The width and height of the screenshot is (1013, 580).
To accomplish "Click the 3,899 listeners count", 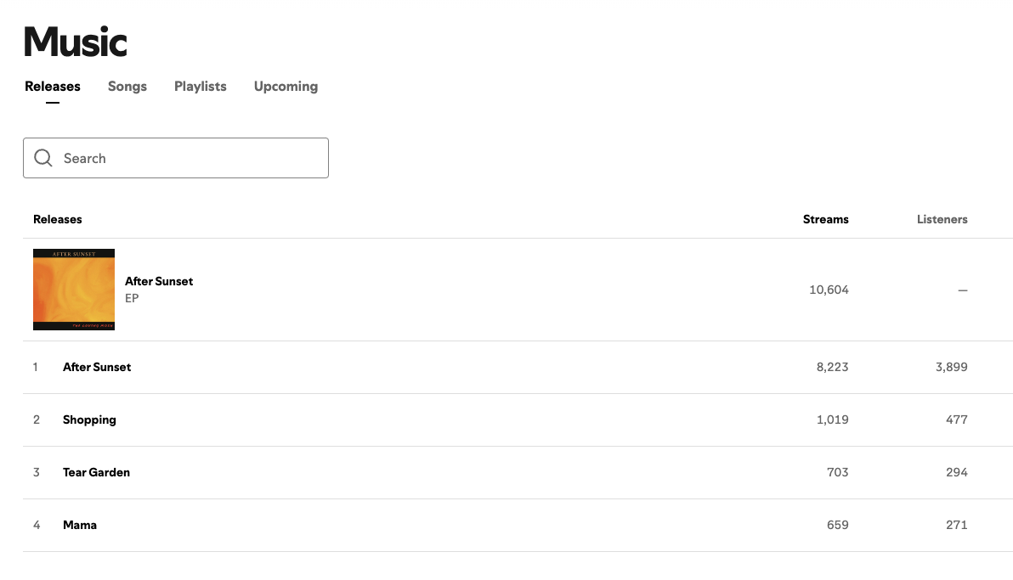I will pos(951,367).
